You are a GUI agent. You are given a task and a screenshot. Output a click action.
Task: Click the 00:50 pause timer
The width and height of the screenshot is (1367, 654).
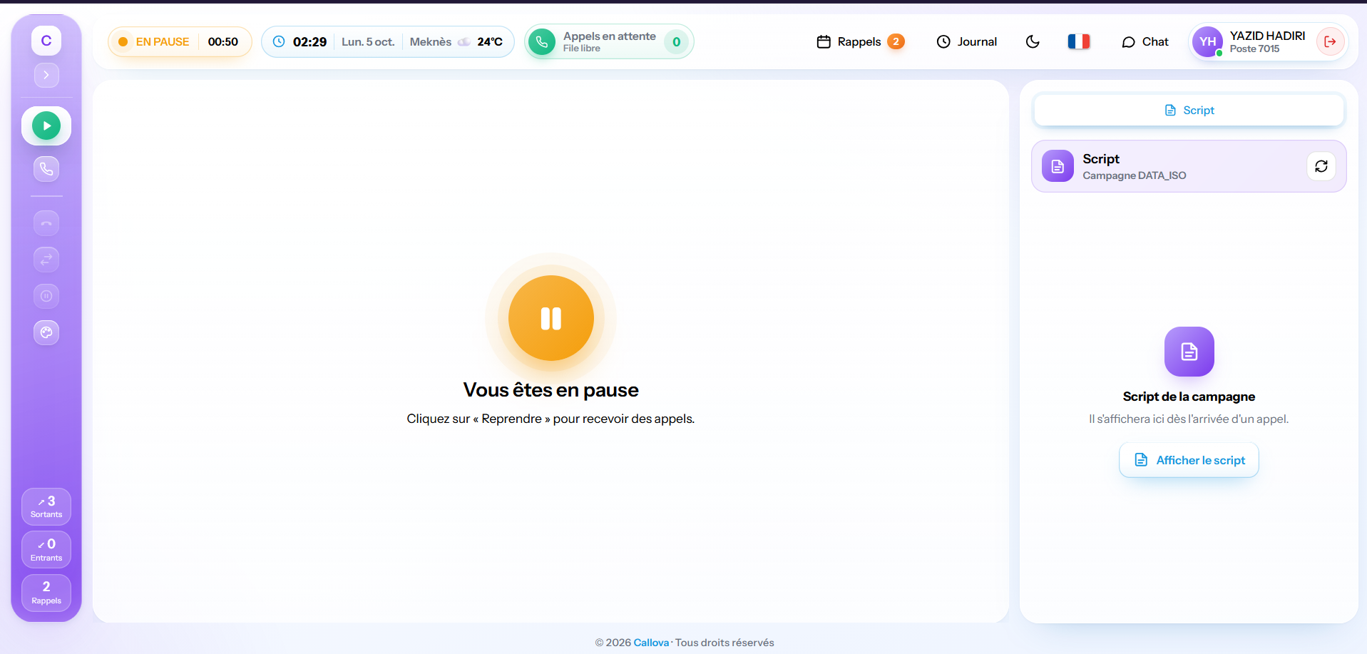[x=223, y=42]
